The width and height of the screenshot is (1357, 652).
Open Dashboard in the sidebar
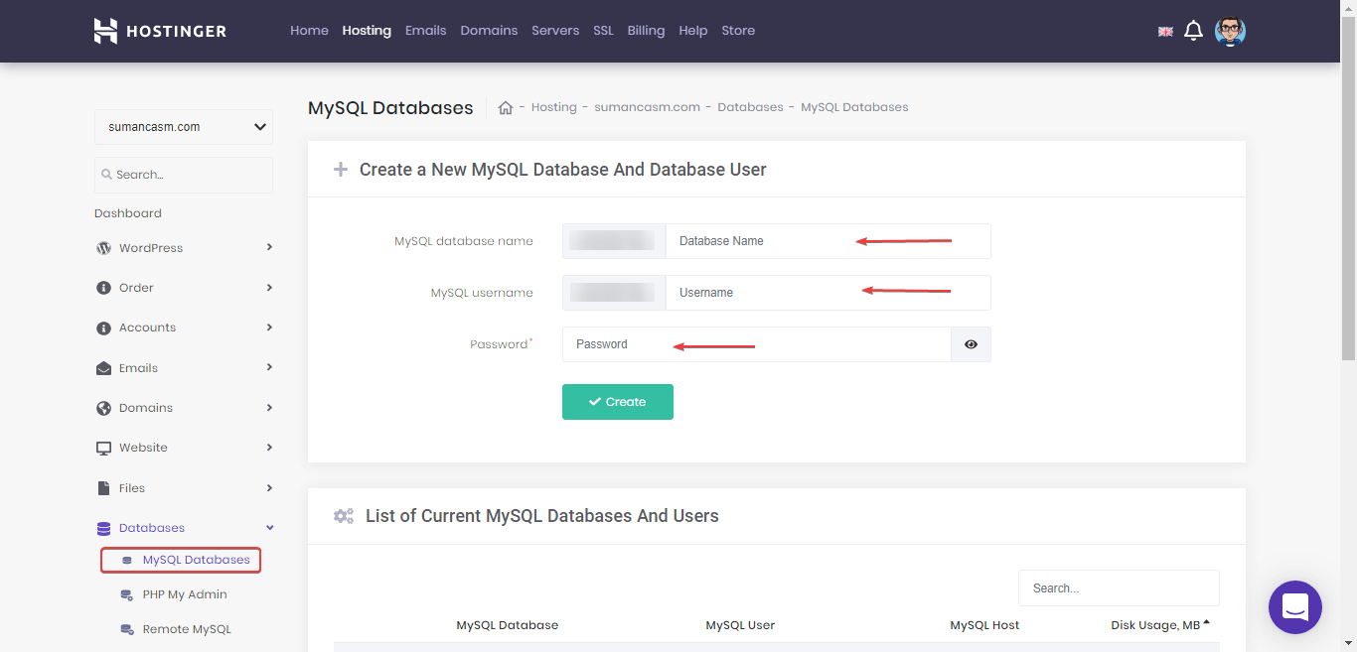point(128,213)
